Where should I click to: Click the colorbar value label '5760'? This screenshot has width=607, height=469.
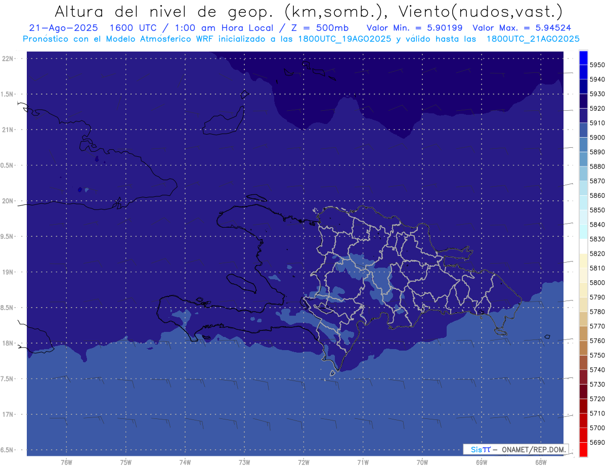tap(597, 340)
